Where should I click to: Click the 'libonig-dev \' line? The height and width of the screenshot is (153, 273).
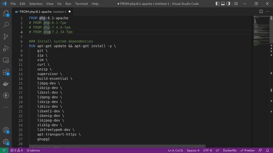coord(50,116)
